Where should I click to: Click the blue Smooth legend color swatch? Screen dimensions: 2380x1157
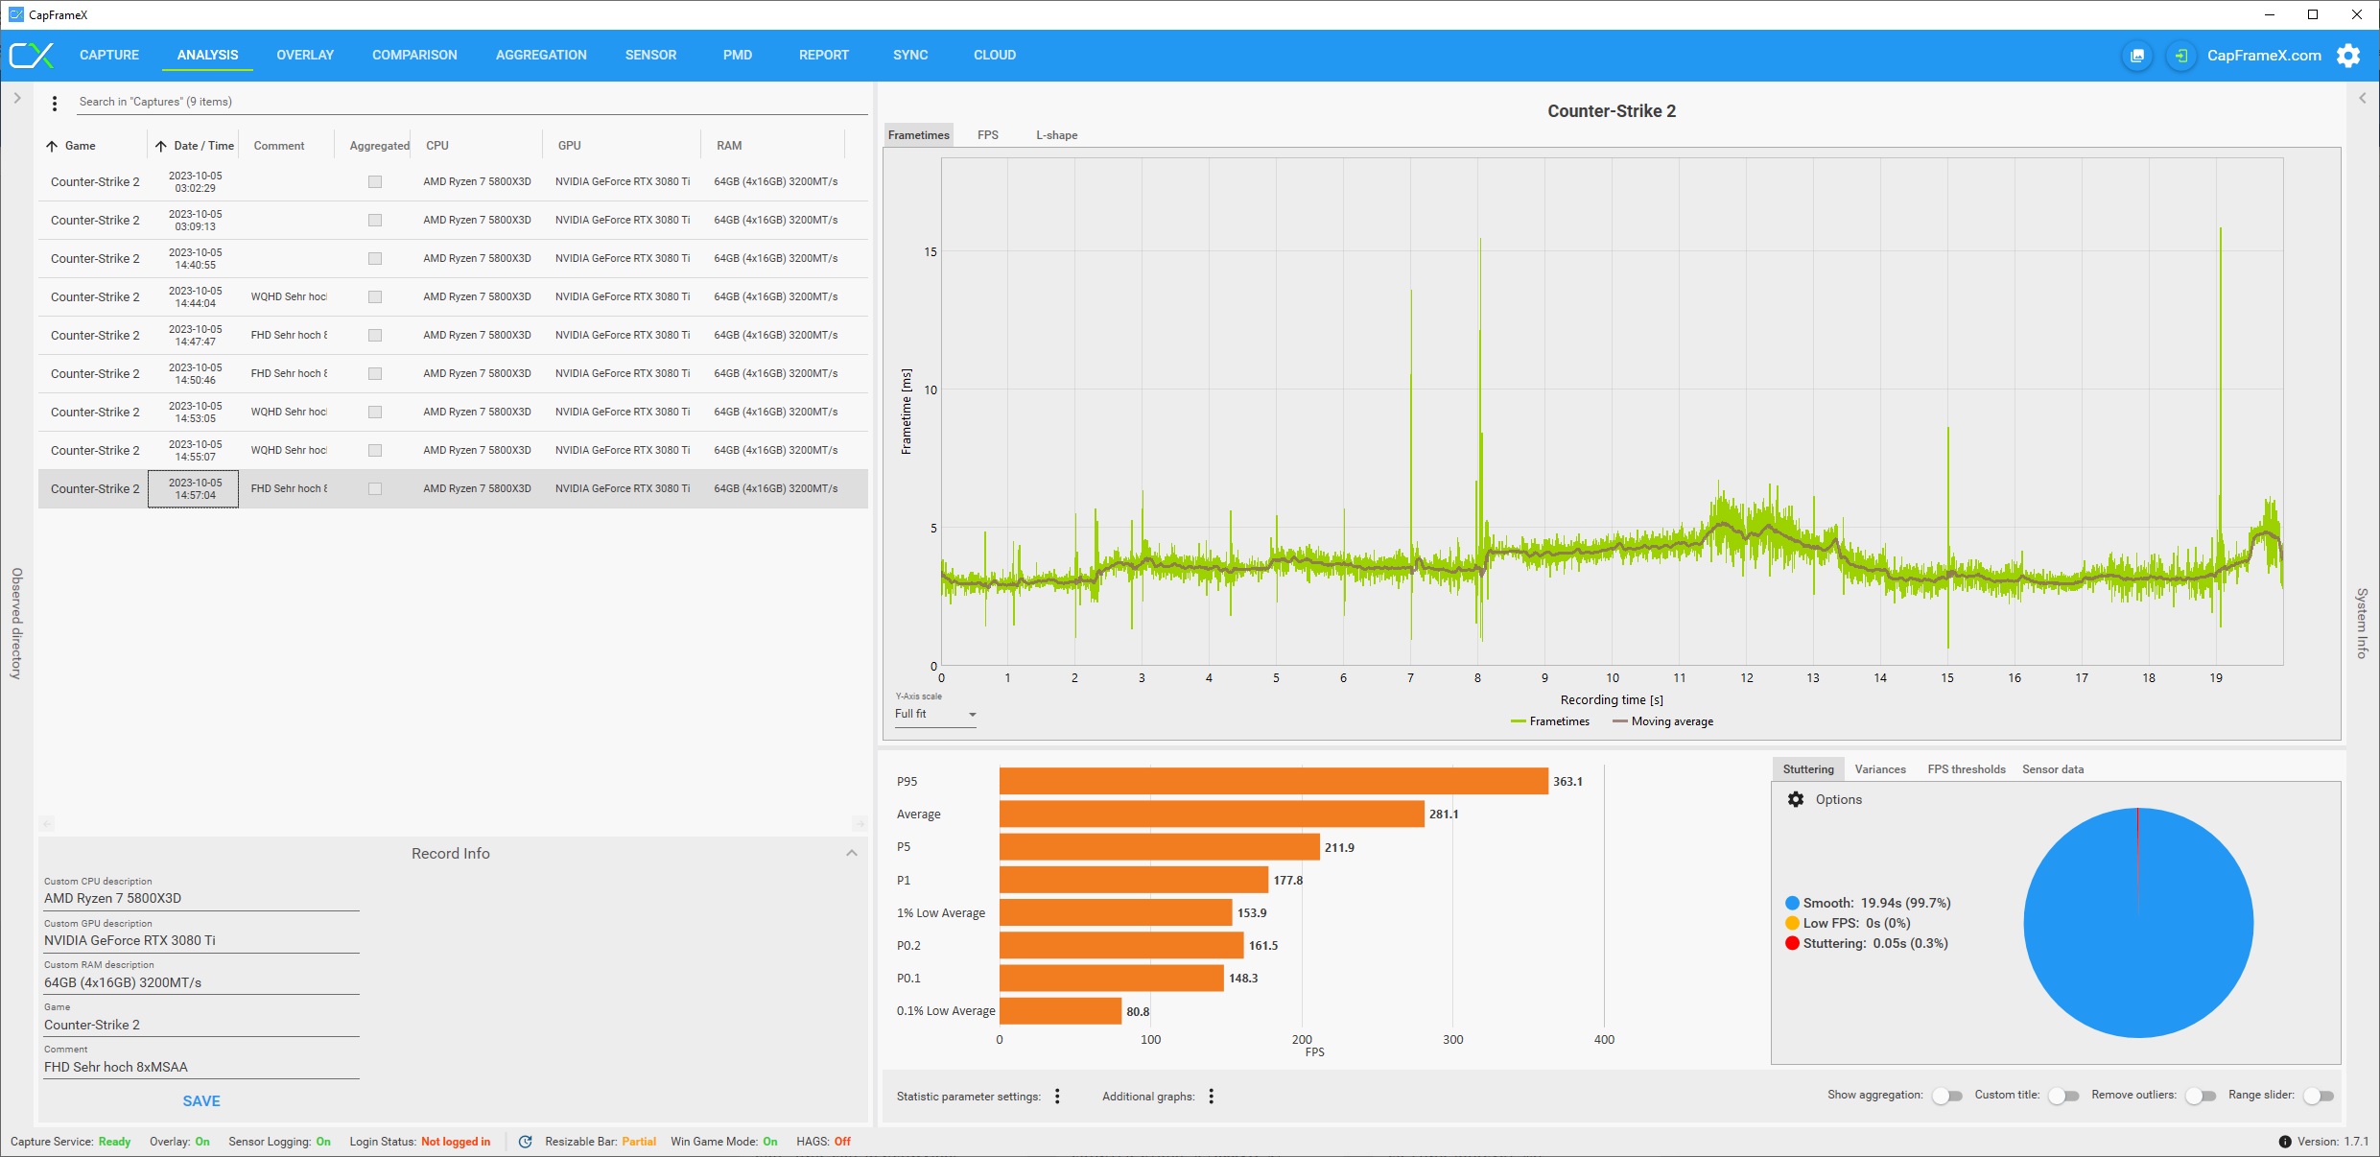[1791, 903]
